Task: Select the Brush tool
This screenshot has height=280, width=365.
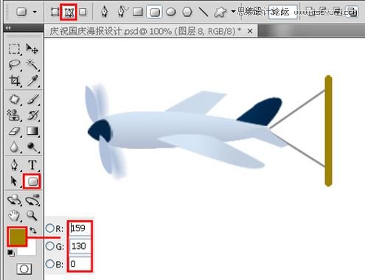Action: pos(32,99)
